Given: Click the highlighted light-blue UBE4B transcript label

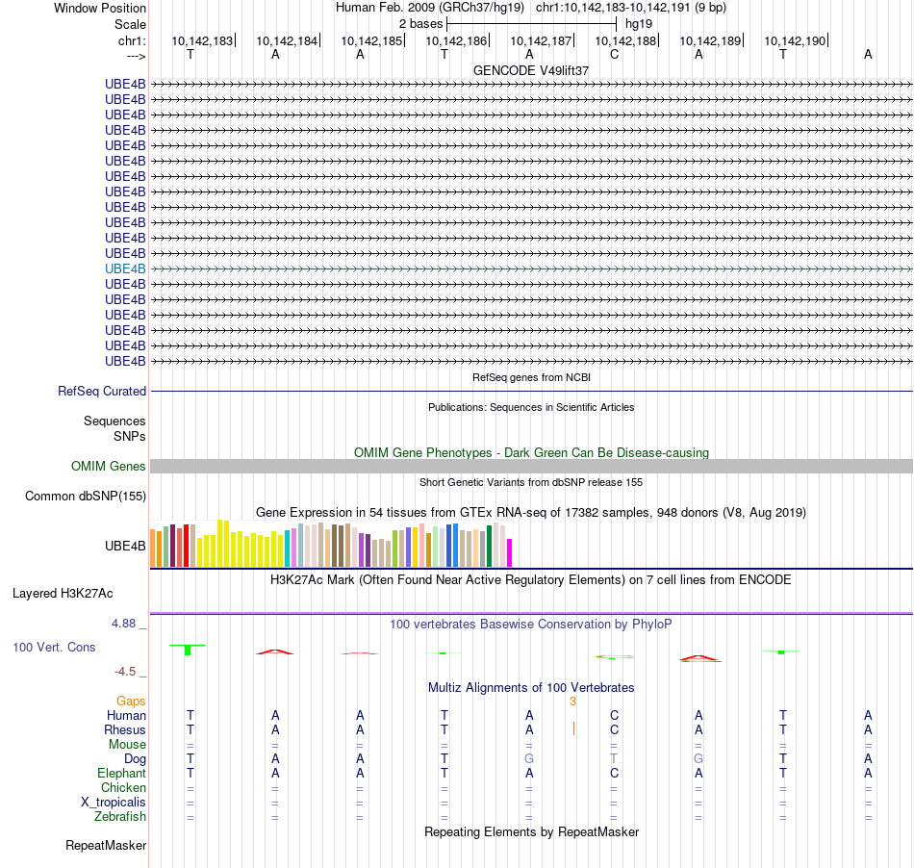Looking at the screenshot, I should tap(125, 268).
